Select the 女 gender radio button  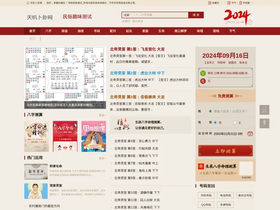point(234,122)
